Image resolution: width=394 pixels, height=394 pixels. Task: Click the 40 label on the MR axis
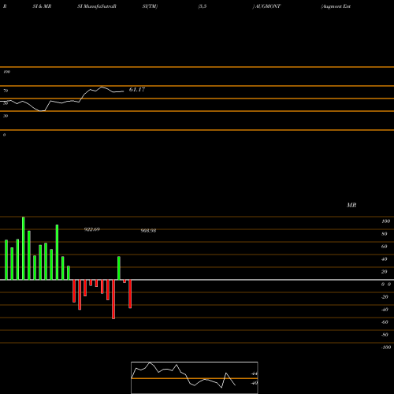tap(385, 259)
